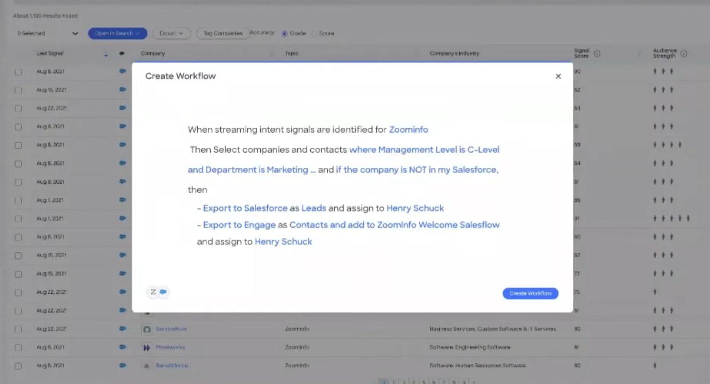Select the Score accuracy radio button
The image size is (710, 384).
coord(314,34)
